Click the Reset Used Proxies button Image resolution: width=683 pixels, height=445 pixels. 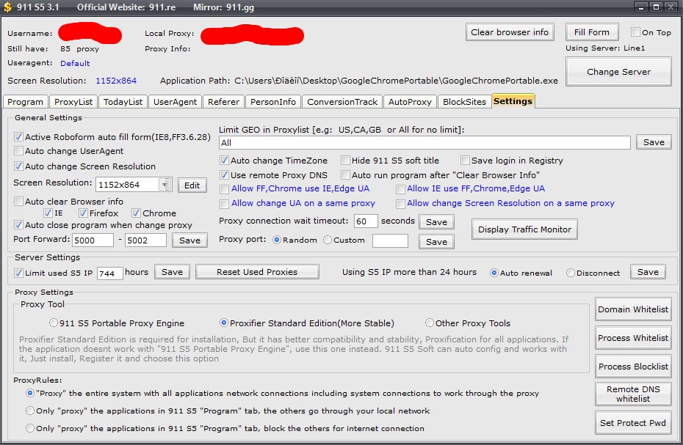257,272
